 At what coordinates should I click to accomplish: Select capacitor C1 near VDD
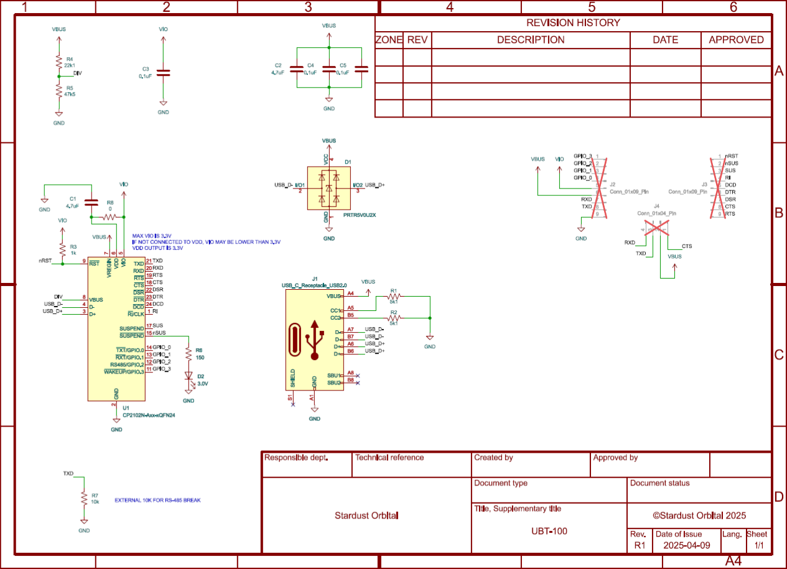(x=91, y=202)
